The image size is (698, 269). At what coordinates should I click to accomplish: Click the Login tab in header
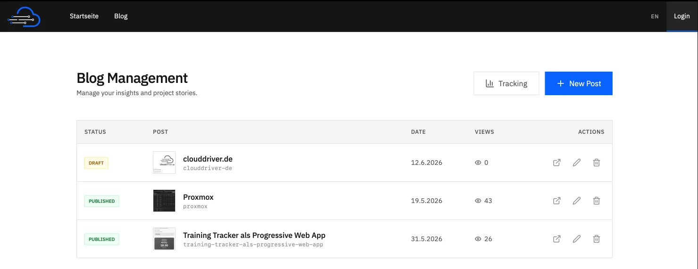tap(682, 16)
